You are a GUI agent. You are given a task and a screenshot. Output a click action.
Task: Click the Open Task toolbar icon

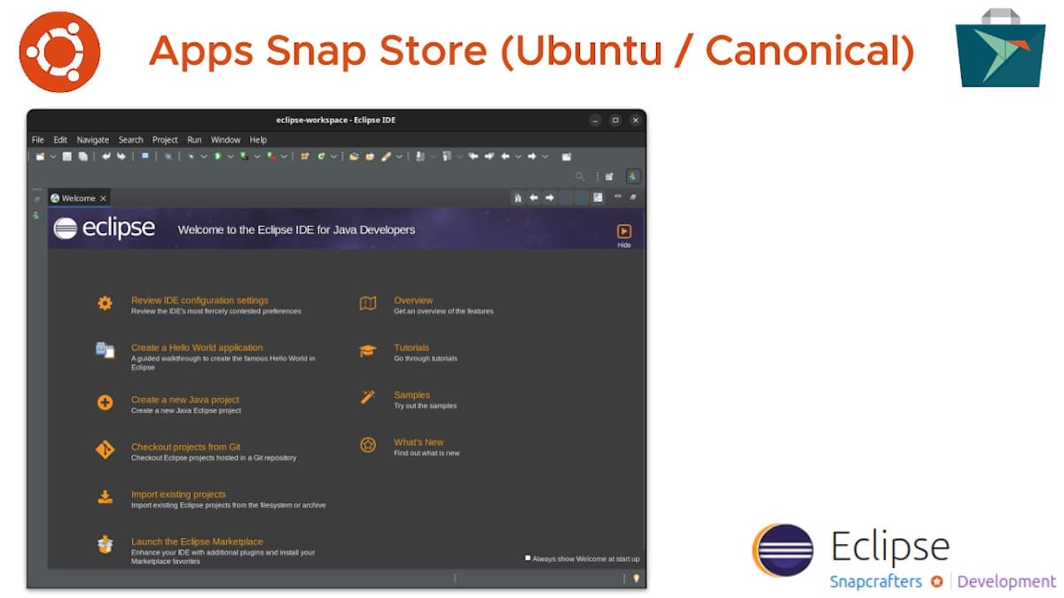coord(370,157)
